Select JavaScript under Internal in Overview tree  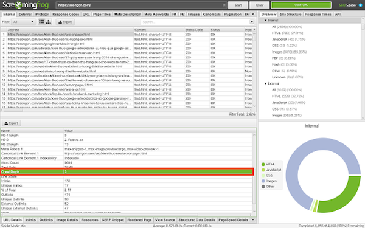[x=288, y=40]
